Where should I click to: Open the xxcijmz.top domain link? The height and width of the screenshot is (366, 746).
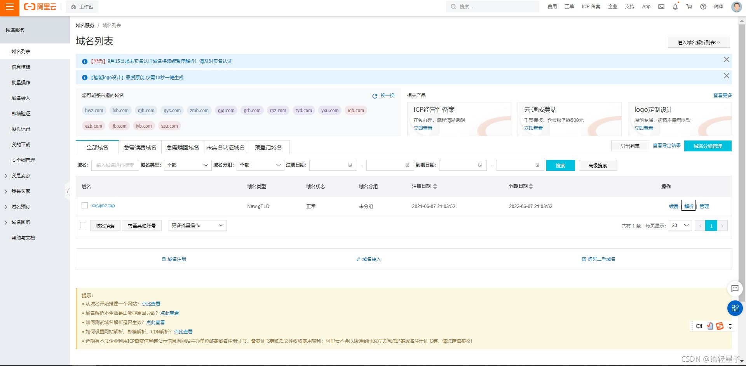[x=103, y=206]
